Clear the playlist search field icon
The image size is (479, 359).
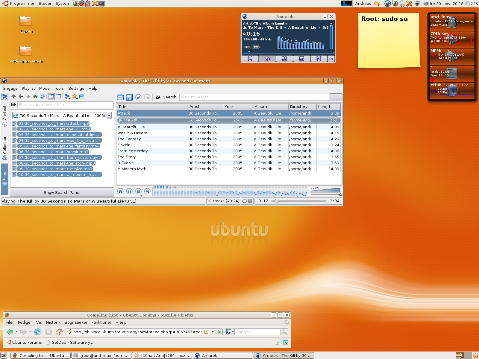(158, 97)
